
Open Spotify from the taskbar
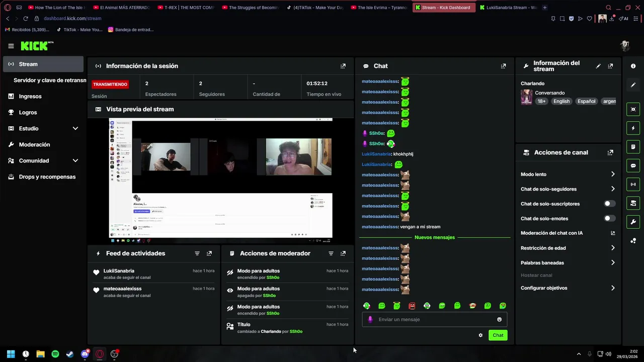coord(55,354)
